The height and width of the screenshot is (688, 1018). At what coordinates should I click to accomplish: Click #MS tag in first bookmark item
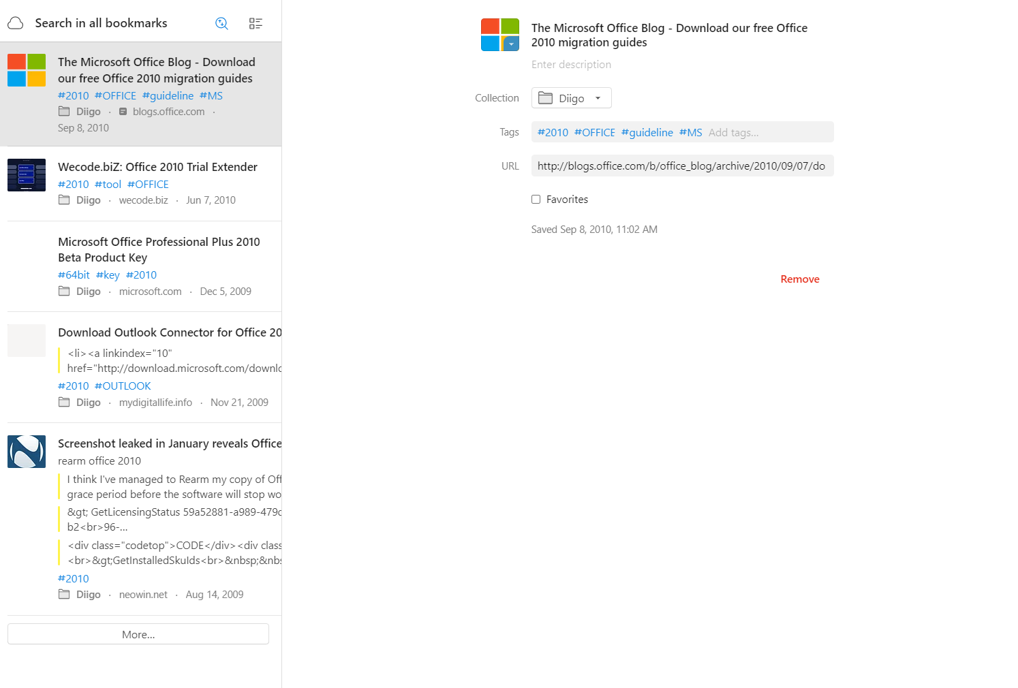pyautogui.click(x=211, y=96)
